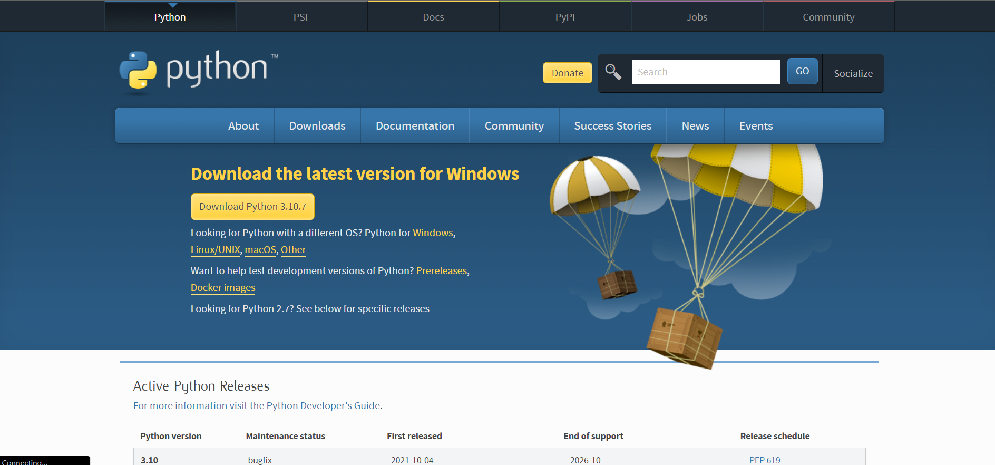Open Community in main navigation bar
Screen dimensions: 995x465
tap(514, 125)
